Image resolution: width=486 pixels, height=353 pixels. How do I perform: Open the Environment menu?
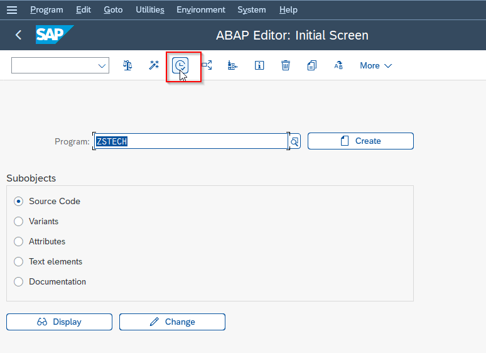201,10
